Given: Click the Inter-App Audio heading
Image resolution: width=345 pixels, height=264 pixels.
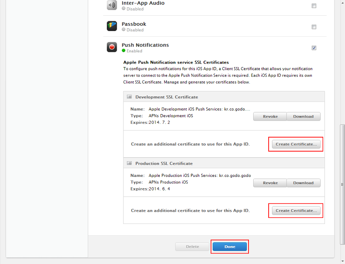Looking at the screenshot, I should tap(143, 3).
